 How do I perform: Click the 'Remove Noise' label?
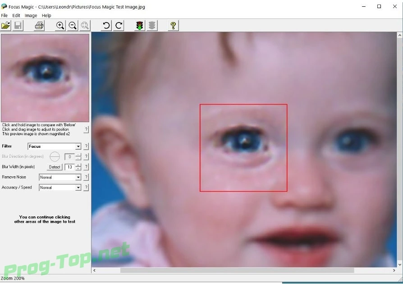click(x=14, y=177)
